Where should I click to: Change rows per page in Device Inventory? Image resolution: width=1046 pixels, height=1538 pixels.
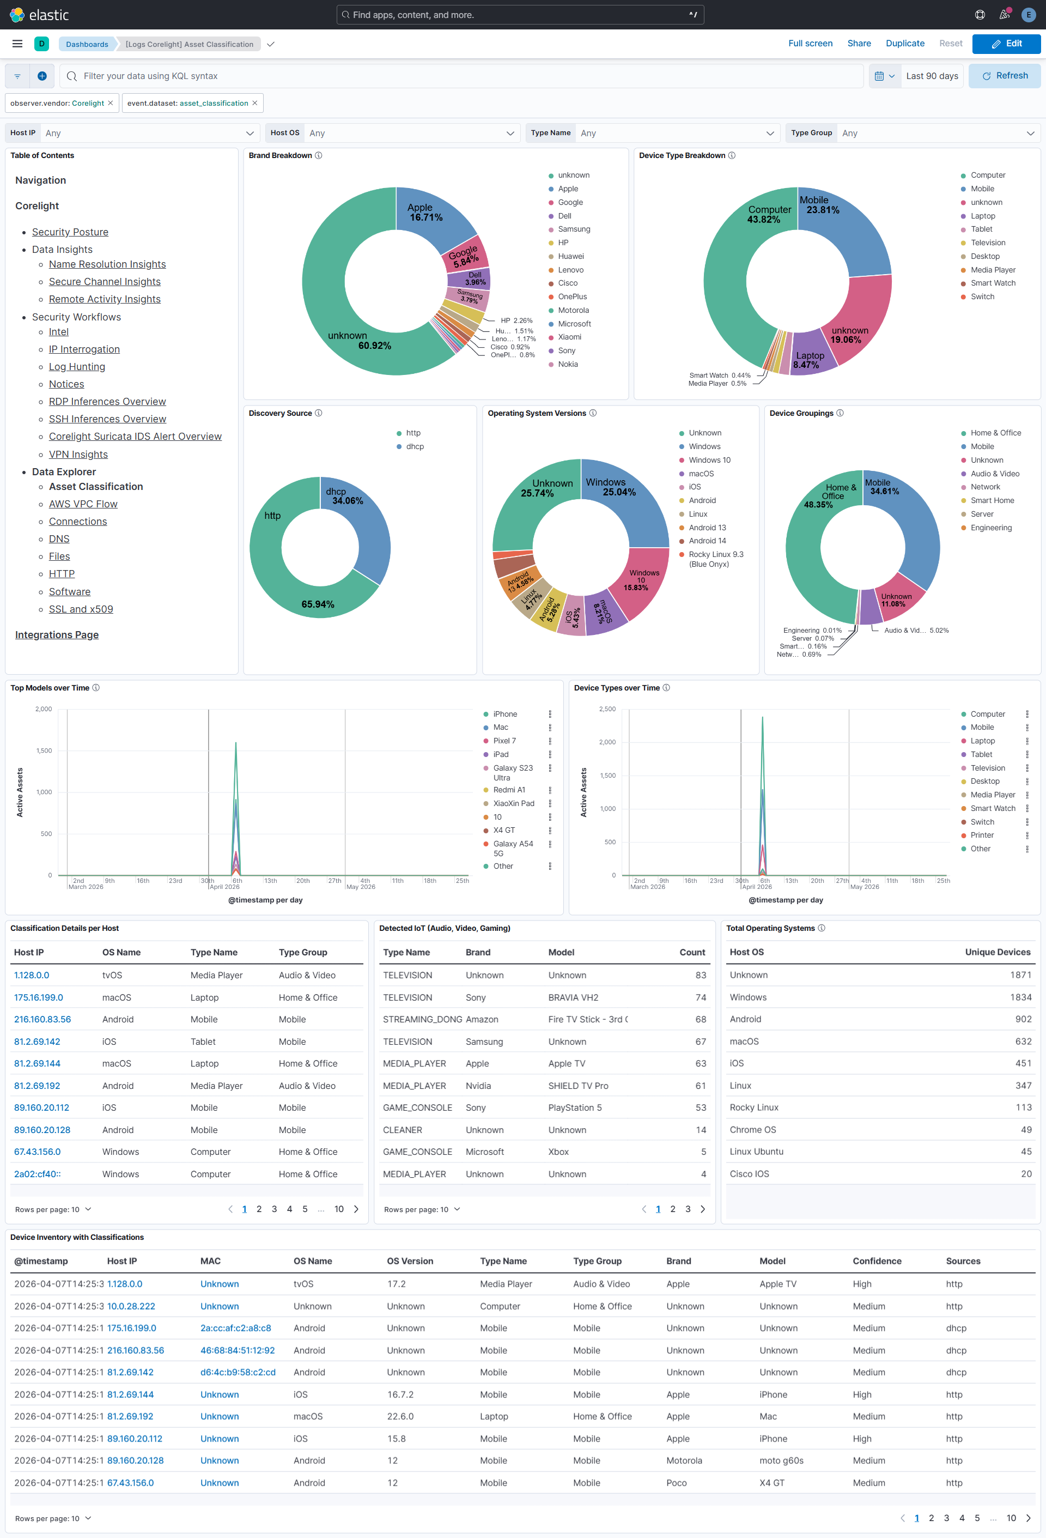point(53,1518)
